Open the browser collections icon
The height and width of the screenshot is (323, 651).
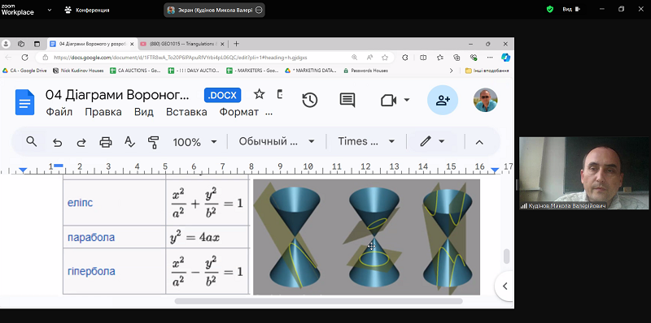pyautogui.click(x=457, y=57)
